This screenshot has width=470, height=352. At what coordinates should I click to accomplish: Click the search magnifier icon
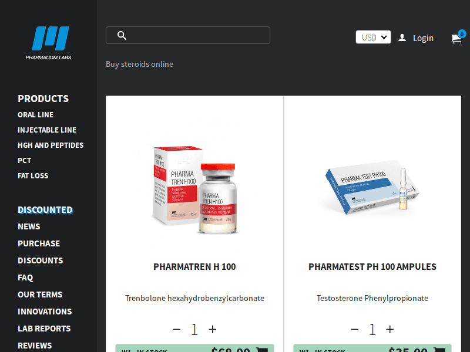[x=122, y=35]
